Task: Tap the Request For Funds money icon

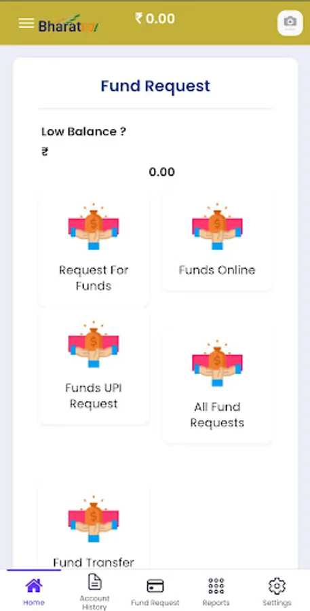Action: click(94, 226)
